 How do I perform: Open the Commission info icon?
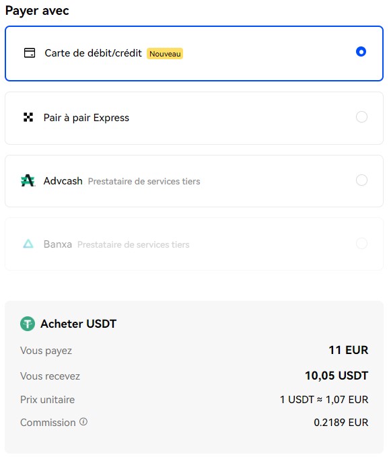(83, 421)
